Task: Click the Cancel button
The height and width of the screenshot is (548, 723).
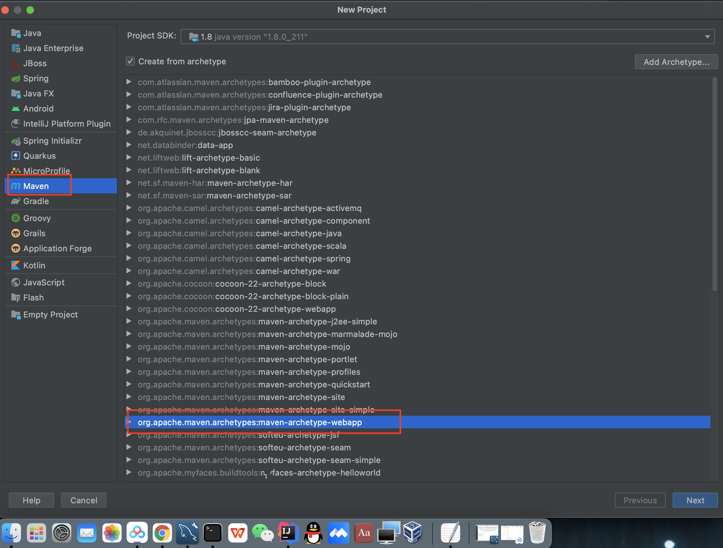Action: [x=84, y=500]
